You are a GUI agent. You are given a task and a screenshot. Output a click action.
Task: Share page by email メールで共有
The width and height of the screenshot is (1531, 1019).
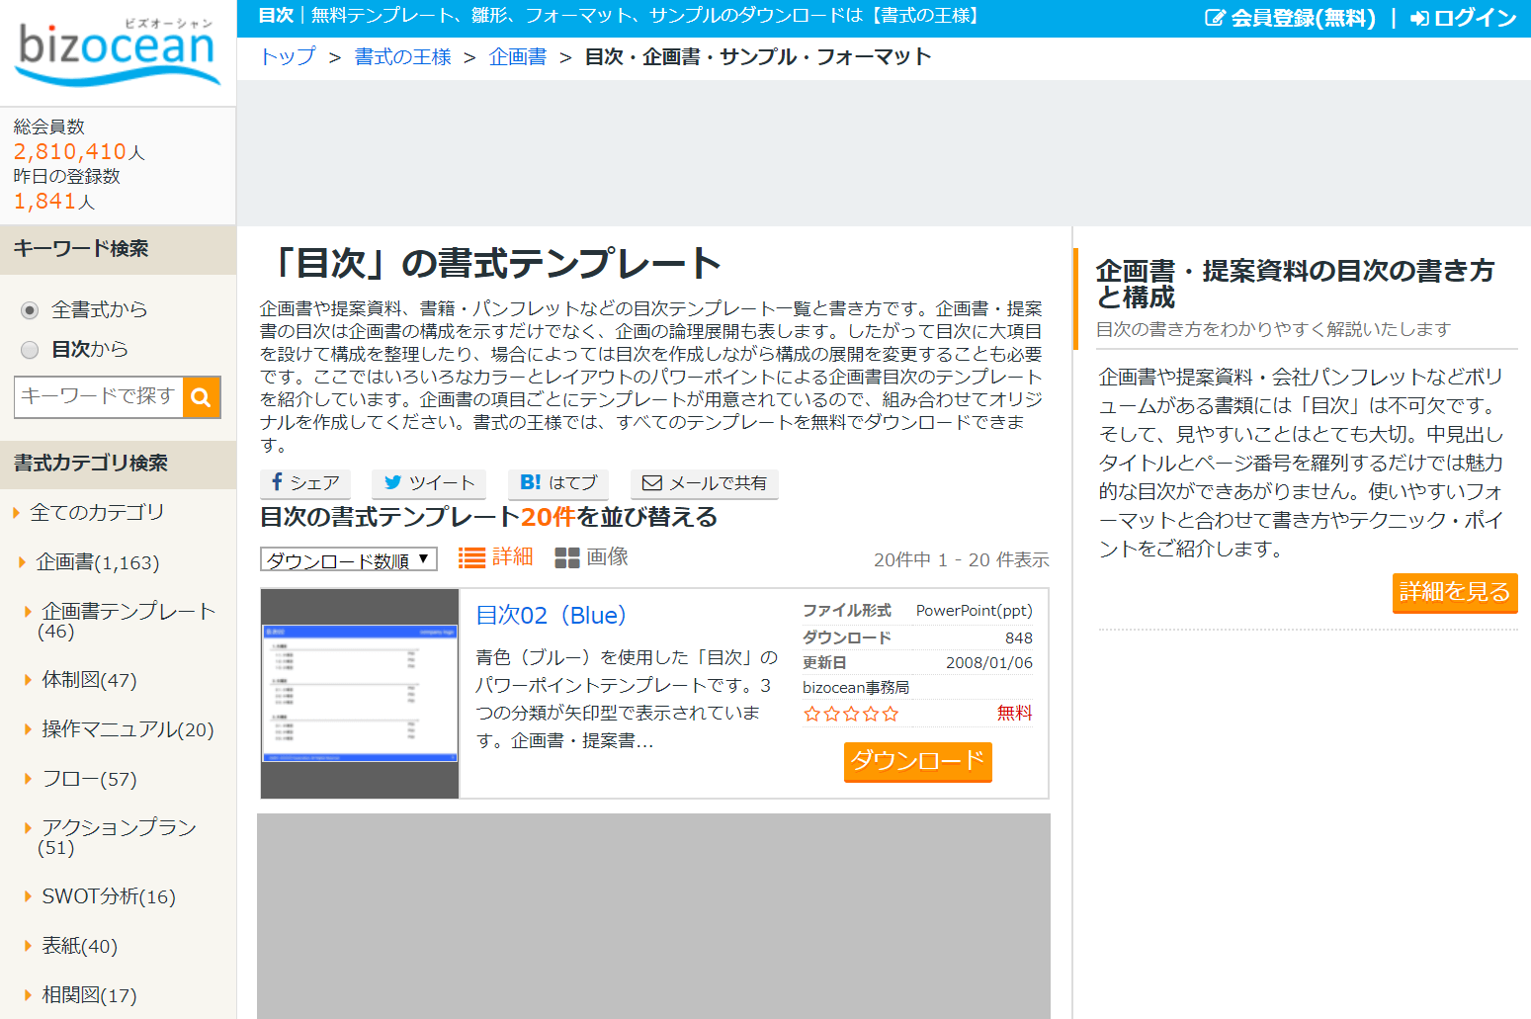(705, 483)
